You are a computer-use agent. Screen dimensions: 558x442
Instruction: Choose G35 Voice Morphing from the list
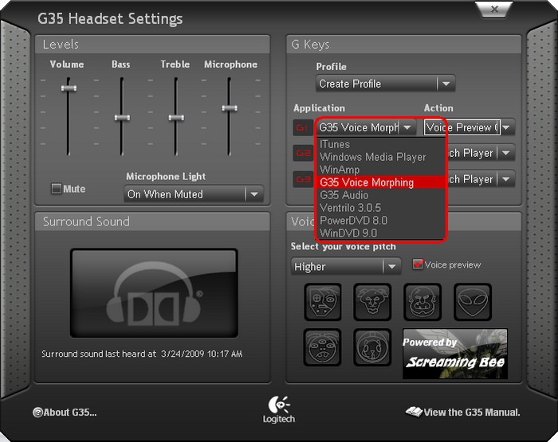pyautogui.click(x=380, y=182)
